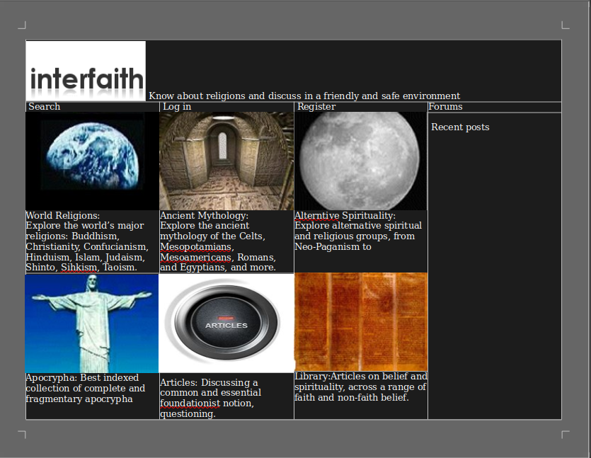
Task: Click the ancient stone corridor image
Action: tap(226, 161)
